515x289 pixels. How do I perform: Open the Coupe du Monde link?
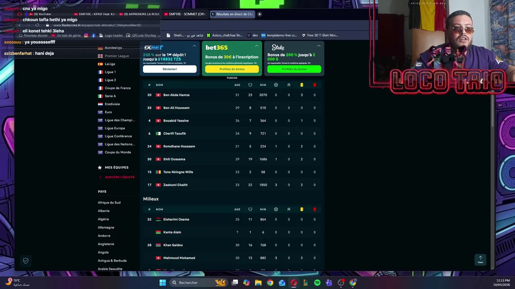118,152
